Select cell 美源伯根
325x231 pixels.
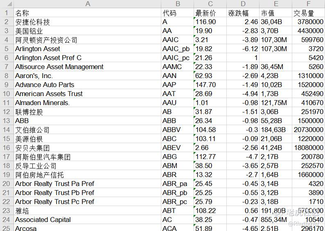point(87,139)
